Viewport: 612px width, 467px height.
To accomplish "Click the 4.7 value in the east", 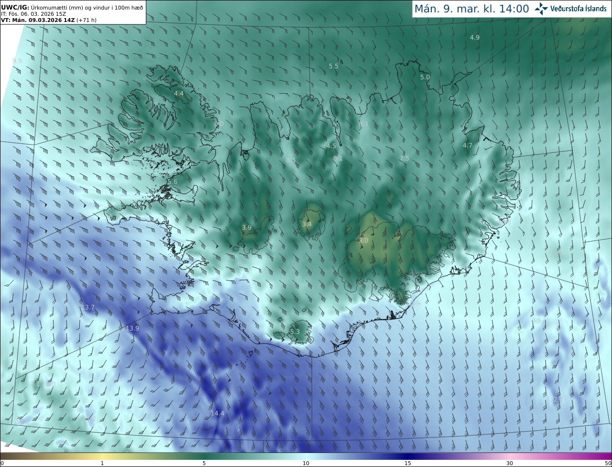I will point(468,145).
